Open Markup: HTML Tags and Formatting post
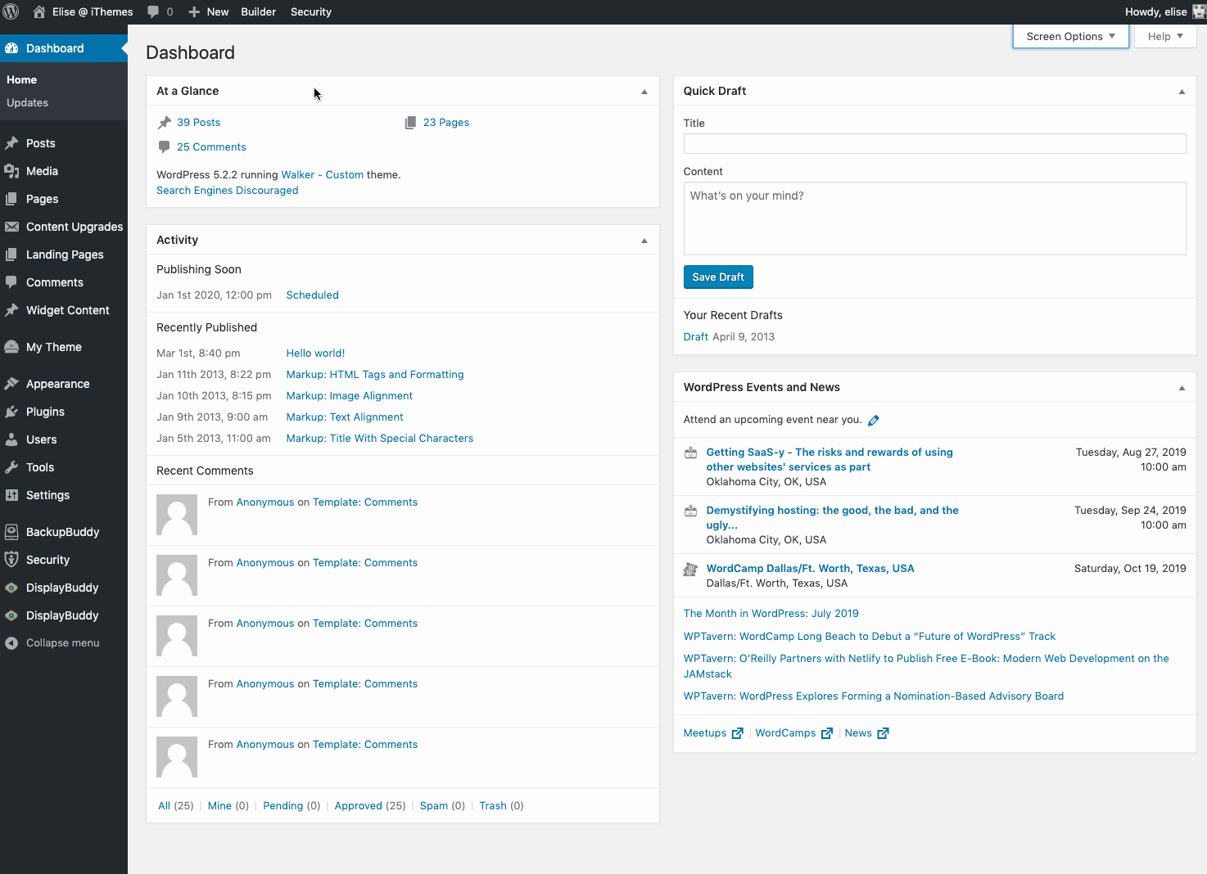 (x=375, y=375)
